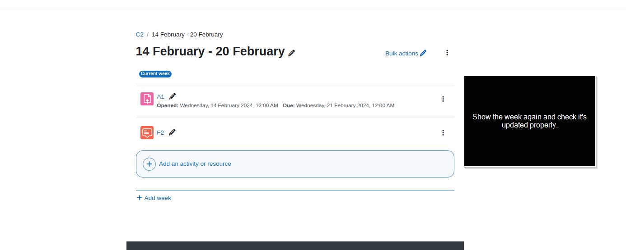Click the section heading 14 February - 20 February
The image size is (626, 250).
click(210, 51)
